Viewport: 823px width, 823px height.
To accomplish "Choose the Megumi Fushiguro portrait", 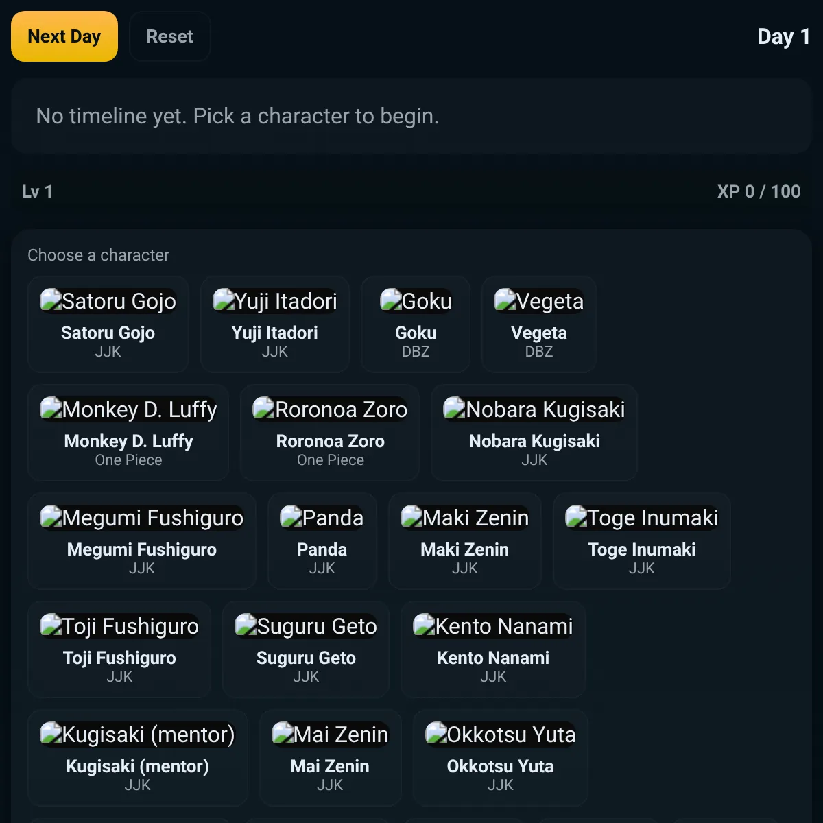I will [142, 518].
